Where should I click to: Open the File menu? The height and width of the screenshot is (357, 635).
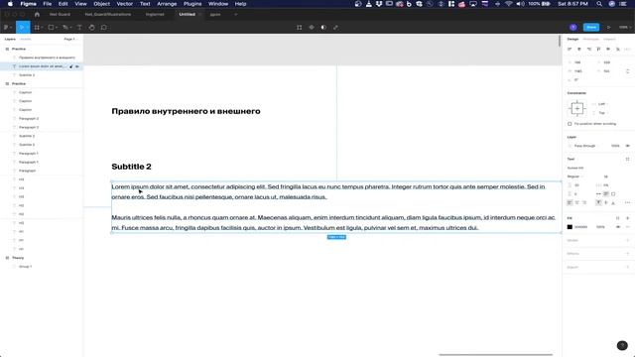tap(48, 4)
